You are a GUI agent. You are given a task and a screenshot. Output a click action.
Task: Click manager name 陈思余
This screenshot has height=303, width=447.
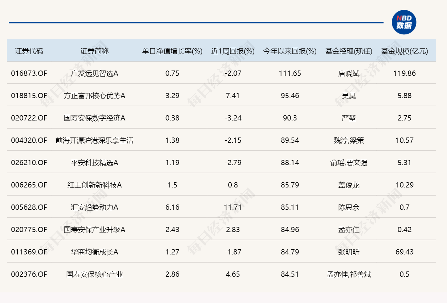[x=349, y=207]
